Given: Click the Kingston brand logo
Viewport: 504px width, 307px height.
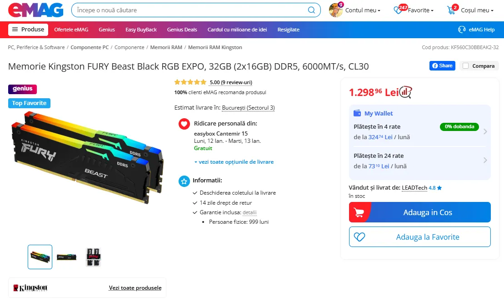Looking at the screenshot, I should coord(30,288).
